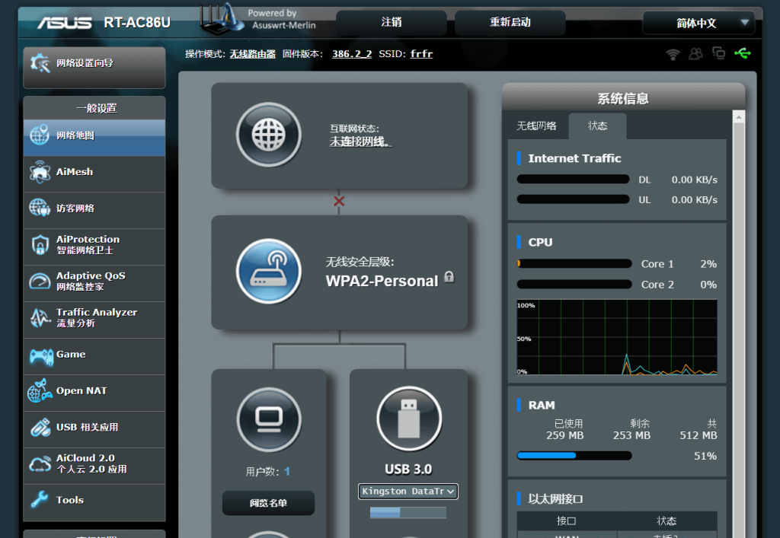Click the 访客网络 globe icon

40,208
